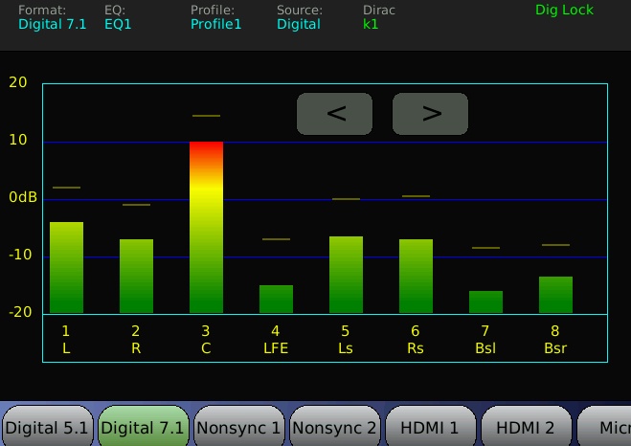
Task: Switch to Nonsync 2 input
Action: pos(334,427)
